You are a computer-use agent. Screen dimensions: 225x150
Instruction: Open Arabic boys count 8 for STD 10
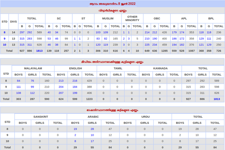pos(75,141)
